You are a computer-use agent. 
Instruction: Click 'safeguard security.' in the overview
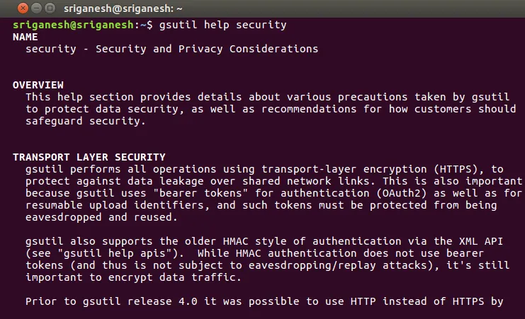(x=84, y=121)
